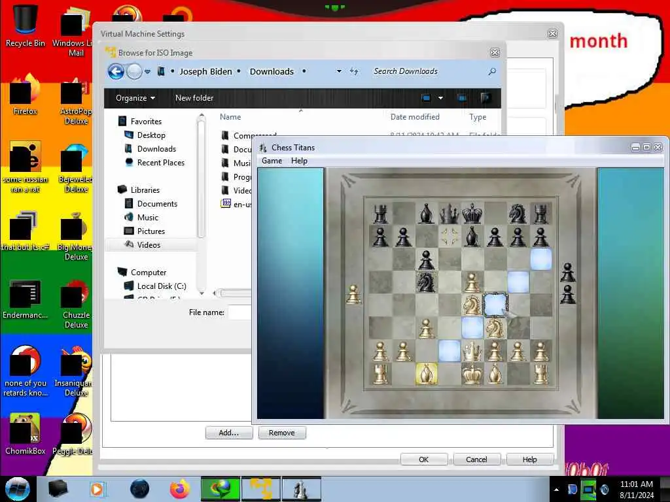This screenshot has height=502, width=670.
Task: Open the view options dropdown arrow
Action: coord(440,98)
